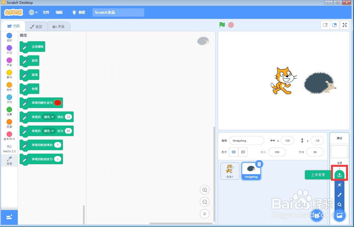This screenshot has width=354, height=227.
Task: Click the red stop button above the stage
Action: [231, 25]
